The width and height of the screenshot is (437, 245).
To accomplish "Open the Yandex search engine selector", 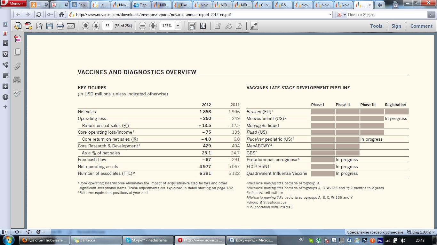I will [x=341, y=15].
